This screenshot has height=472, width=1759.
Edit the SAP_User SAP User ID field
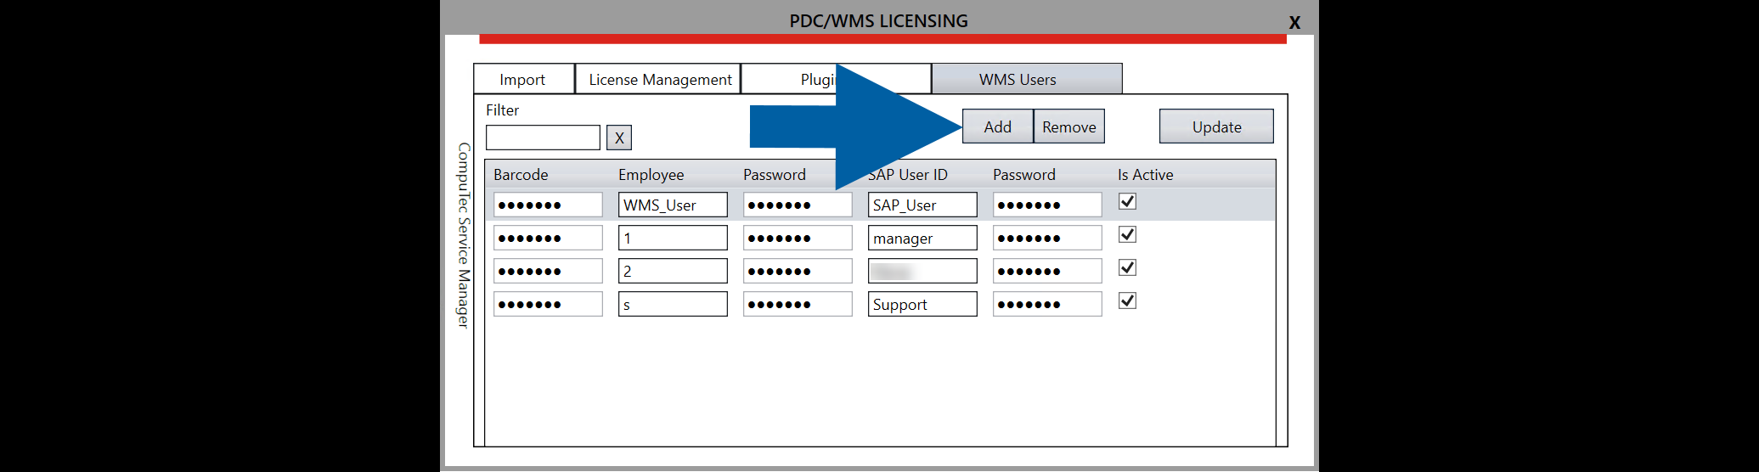point(922,205)
